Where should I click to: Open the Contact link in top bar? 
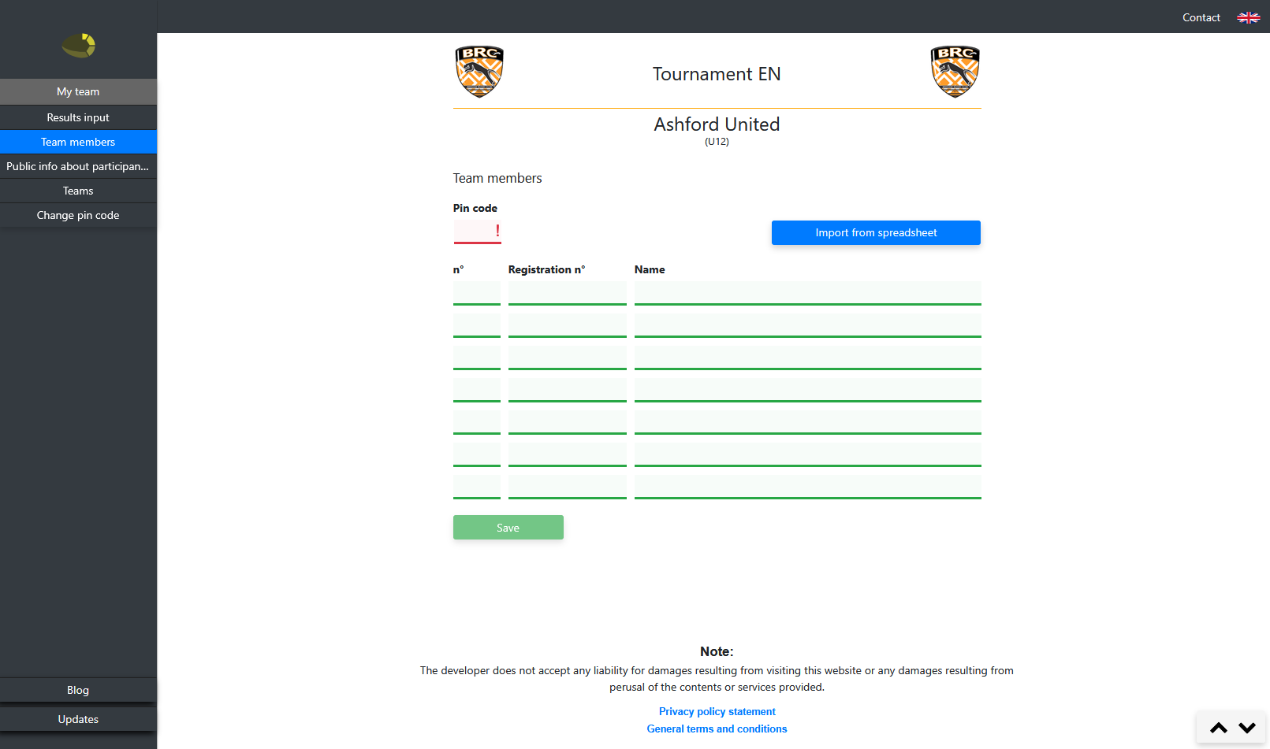[1201, 17]
